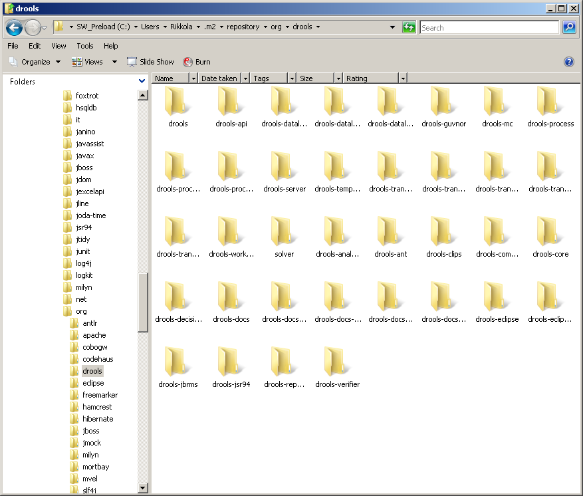583x496 pixels.
Task: Sort by the Date taken column header
Action: click(220, 78)
